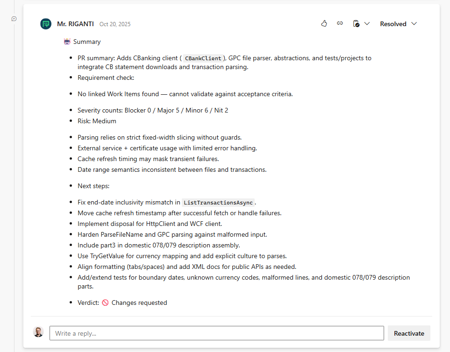Click the Mr. RIGANTI bot avatar
The width and height of the screenshot is (450, 352).
pos(46,24)
